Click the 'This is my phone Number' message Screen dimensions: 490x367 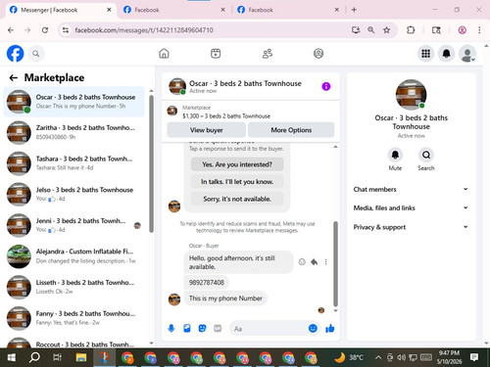click(225, 298)
